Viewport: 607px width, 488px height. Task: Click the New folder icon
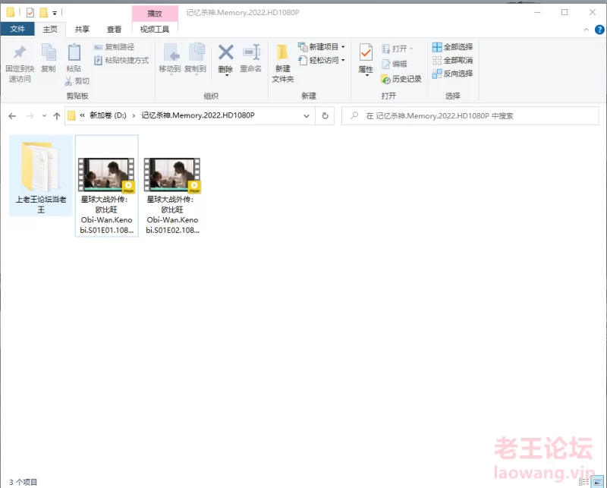282,52
